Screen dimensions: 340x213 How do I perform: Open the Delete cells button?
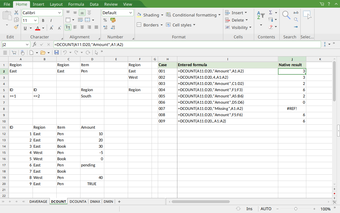(x=237, y=20)
